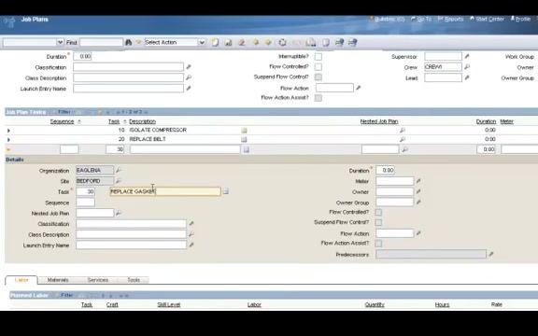Image resolution: width=538 pixels, height=336 pixels.
Task: Open the query dropdown left of Find
Action: [x=60, y=42]
